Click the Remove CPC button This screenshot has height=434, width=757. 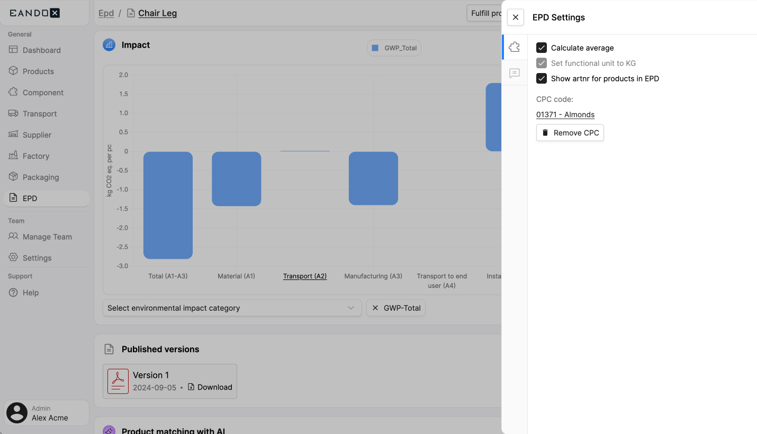click(x=570, y=132)
